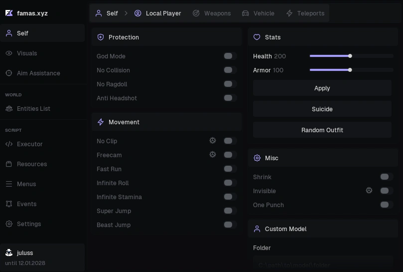Click the Custom Model Folder path field

tap(323, 264)
